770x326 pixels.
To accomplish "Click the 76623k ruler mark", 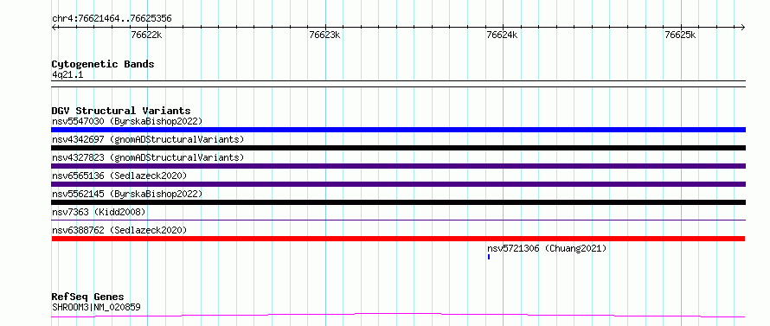I will 324,35.
